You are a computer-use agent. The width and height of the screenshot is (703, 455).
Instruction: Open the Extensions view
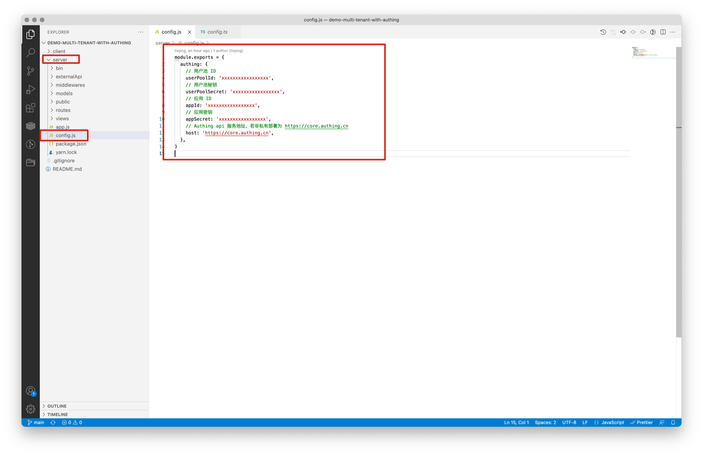pyautogui.click(x=31, y=108)
